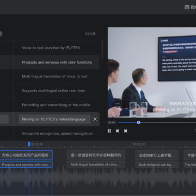Click the 00:00:10 mark on timeline ruler
This screenshot has height=196, width=196.
pyautogui.click(x=37, y=144)
